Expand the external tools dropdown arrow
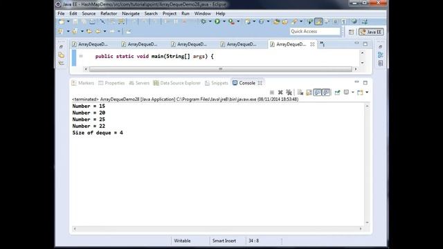 click(x=238, y=21)
